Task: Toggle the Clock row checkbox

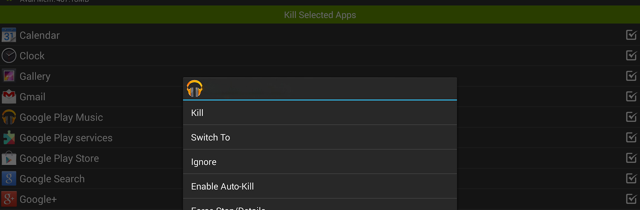Action: point(631,55)
